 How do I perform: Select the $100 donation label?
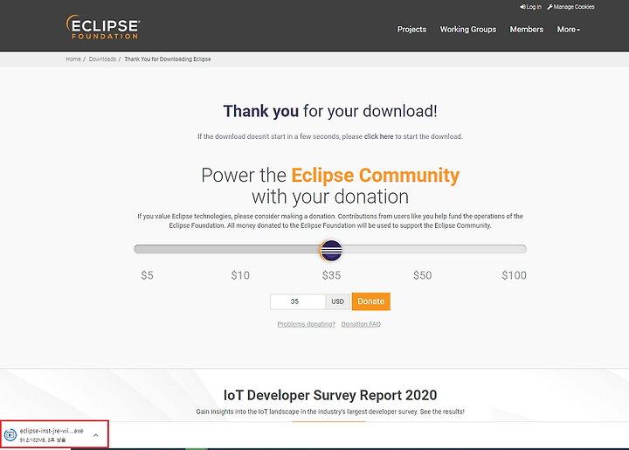pyautogui.click(x=514, y=275)
